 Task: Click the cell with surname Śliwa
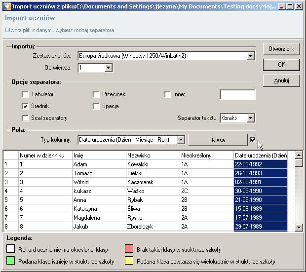coord(153,209)
